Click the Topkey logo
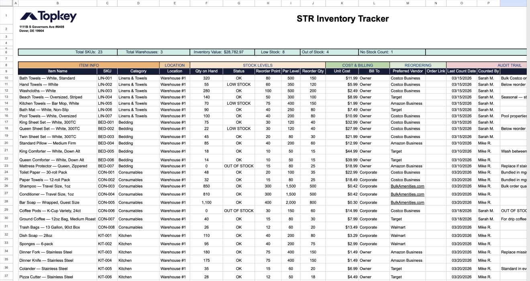 click(x=48, y=16)
